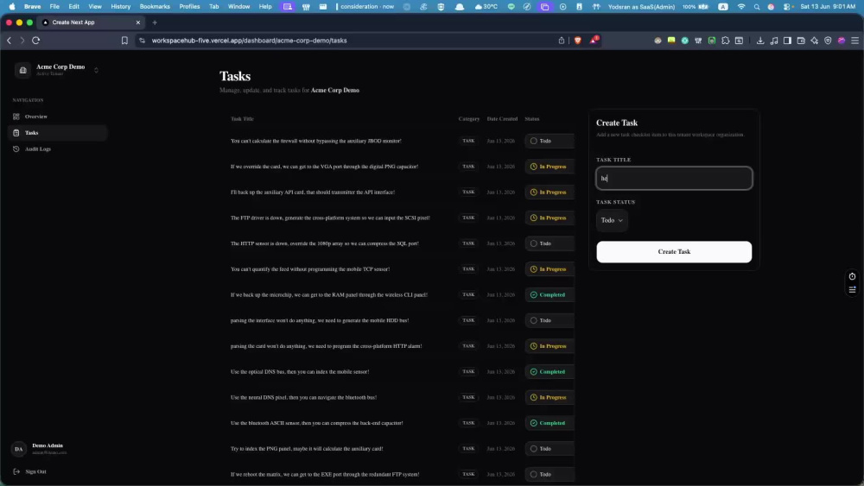Click the address bar URL
The width and height of the screenshot is (864, 486).
coord(249,41)
